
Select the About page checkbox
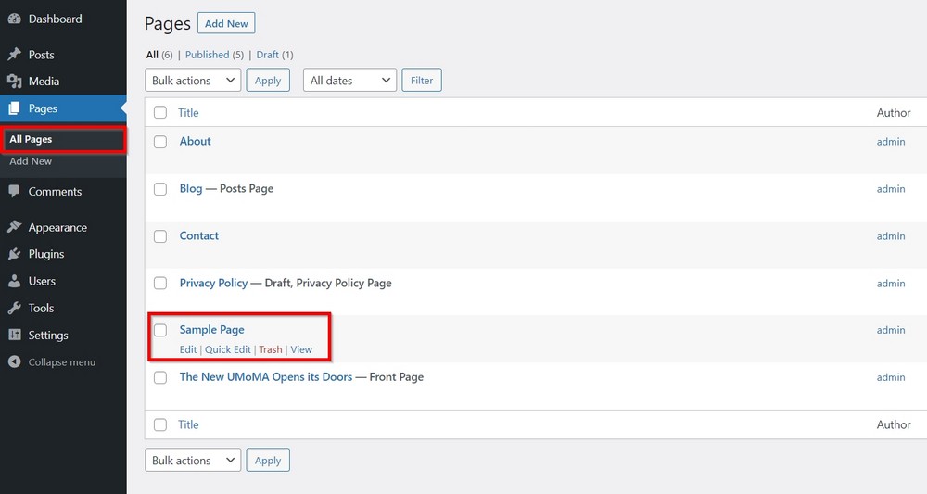(160, 142)
